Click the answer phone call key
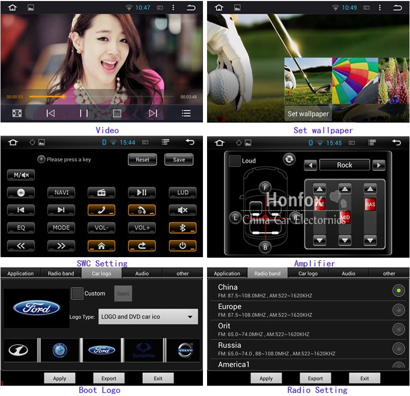Image resolution: width=410 pixels, height=396 pixels. click(101, 210)
